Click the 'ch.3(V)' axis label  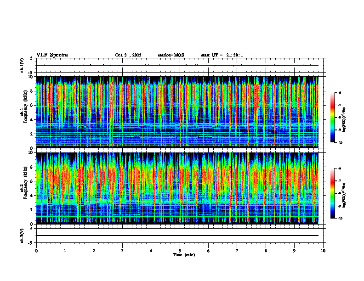(x=22, y=236)
